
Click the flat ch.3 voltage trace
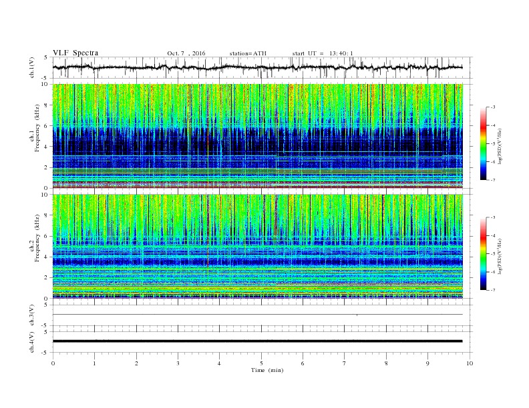(x=258, y=315)
